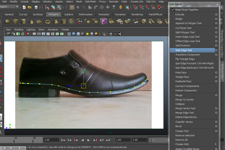This screenshot has width=225, height=150.
Task: Click the Save Scene floppy icon
Action: [36, 7]
